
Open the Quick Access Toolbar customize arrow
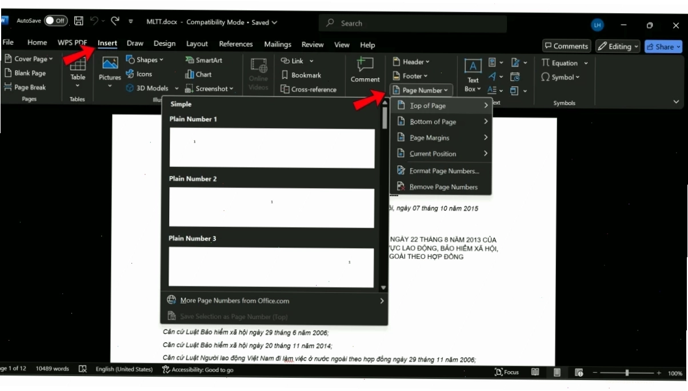coord(131,22)
